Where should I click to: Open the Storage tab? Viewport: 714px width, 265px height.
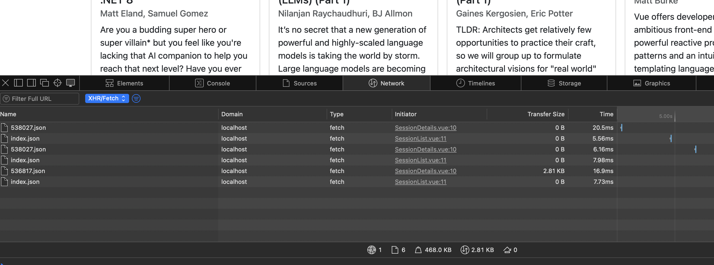click(x=564, y=83)
